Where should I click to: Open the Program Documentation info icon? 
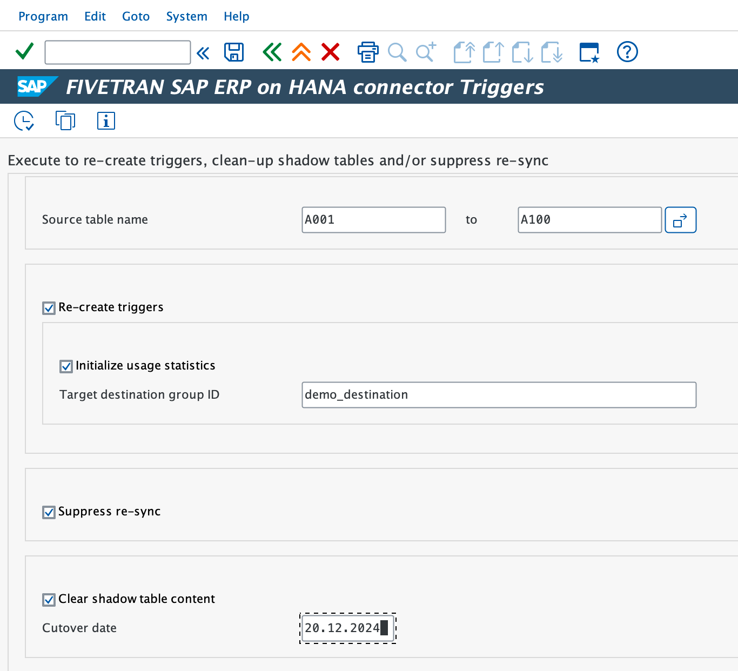pos(106,120)
